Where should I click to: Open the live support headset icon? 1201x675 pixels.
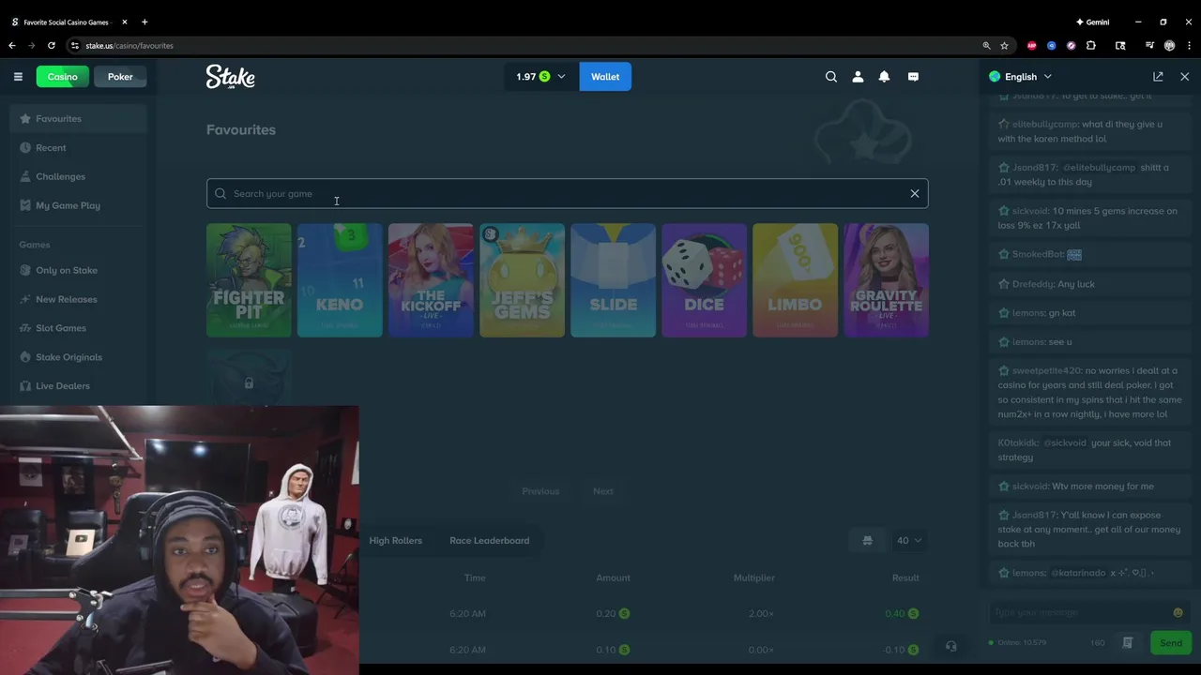coord(950,646)
